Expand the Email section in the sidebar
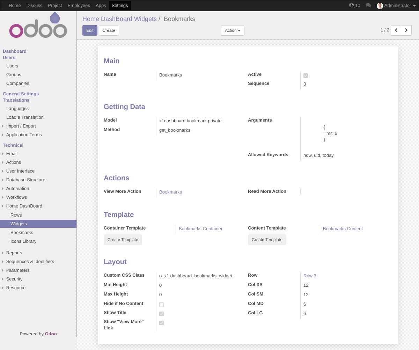The image size is (419, 350). coord(12,153)
